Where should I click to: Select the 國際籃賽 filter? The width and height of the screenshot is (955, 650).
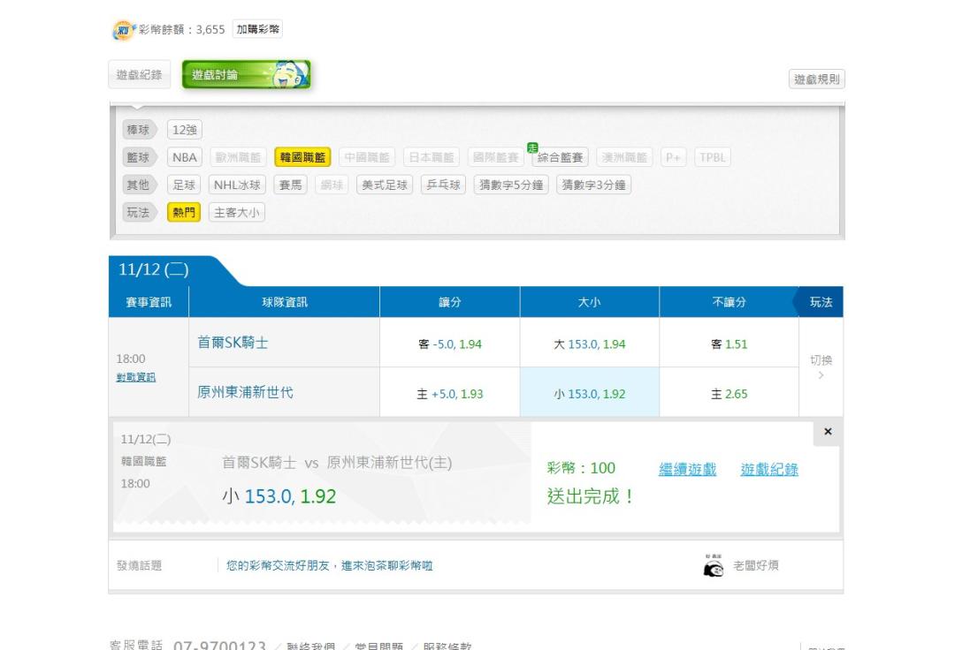(496, 157)
